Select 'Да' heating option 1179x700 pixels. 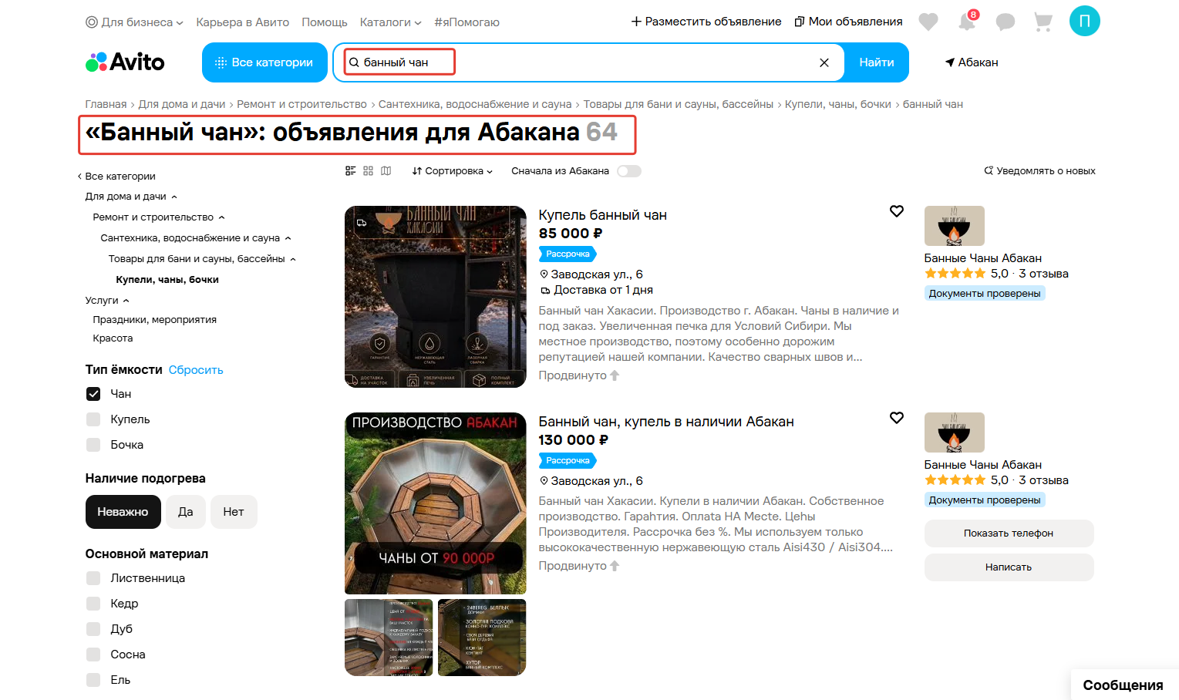click(186, 512)
